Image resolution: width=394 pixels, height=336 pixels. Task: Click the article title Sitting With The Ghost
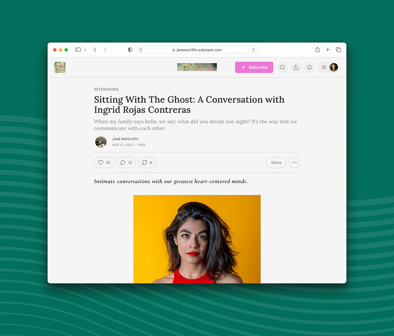(x=189, y=105)
